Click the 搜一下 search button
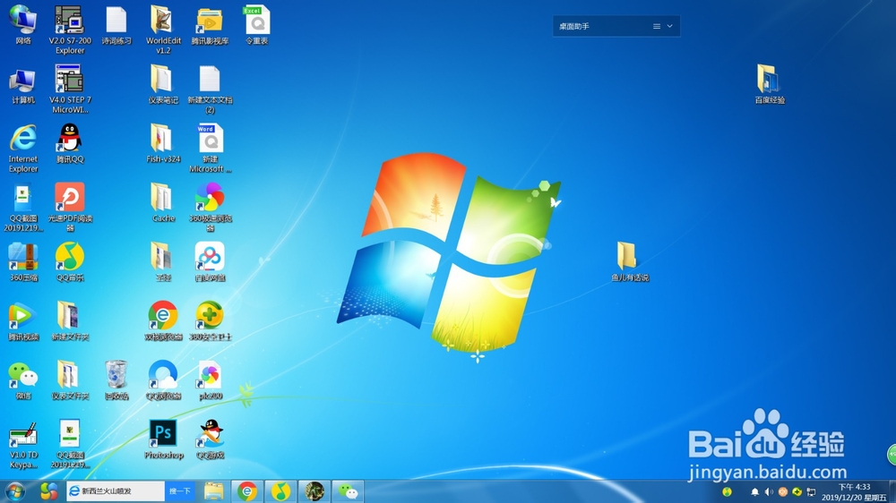 [x=179, y=491]
